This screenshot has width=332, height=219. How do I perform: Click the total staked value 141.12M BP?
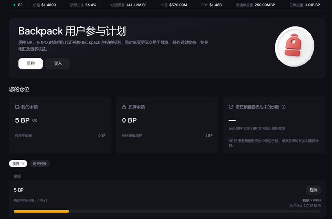coord(136,5)
